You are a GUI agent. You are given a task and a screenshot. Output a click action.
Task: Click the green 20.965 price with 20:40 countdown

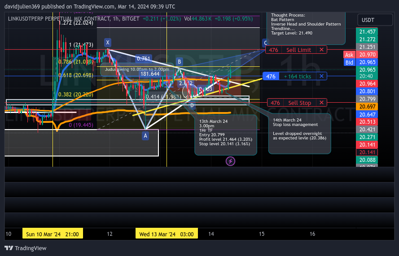(367, 73)
